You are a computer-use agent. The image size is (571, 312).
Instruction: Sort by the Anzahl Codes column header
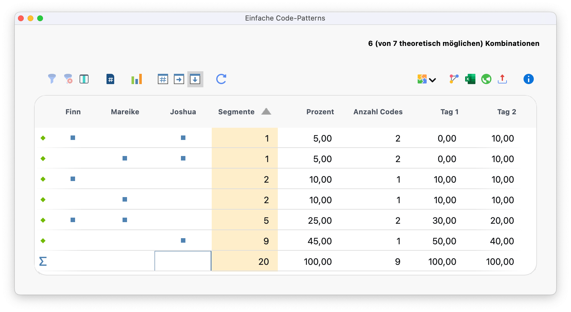pos(378,112)
